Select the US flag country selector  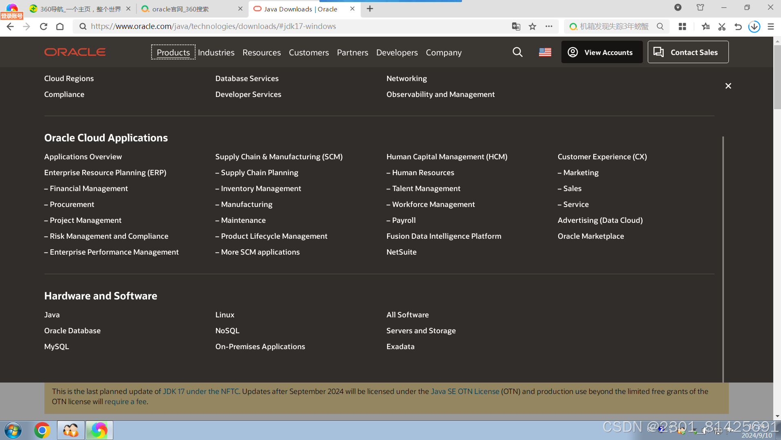[545, 52]
